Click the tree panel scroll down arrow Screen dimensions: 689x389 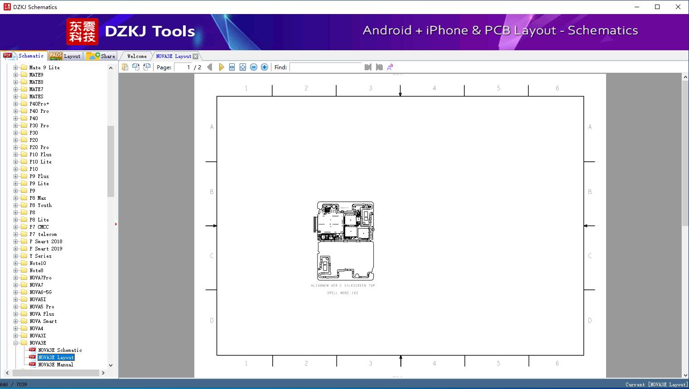(x=111, y=365)
